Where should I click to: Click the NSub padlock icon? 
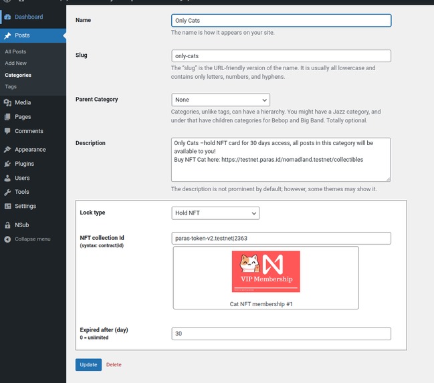pos(7,225)
